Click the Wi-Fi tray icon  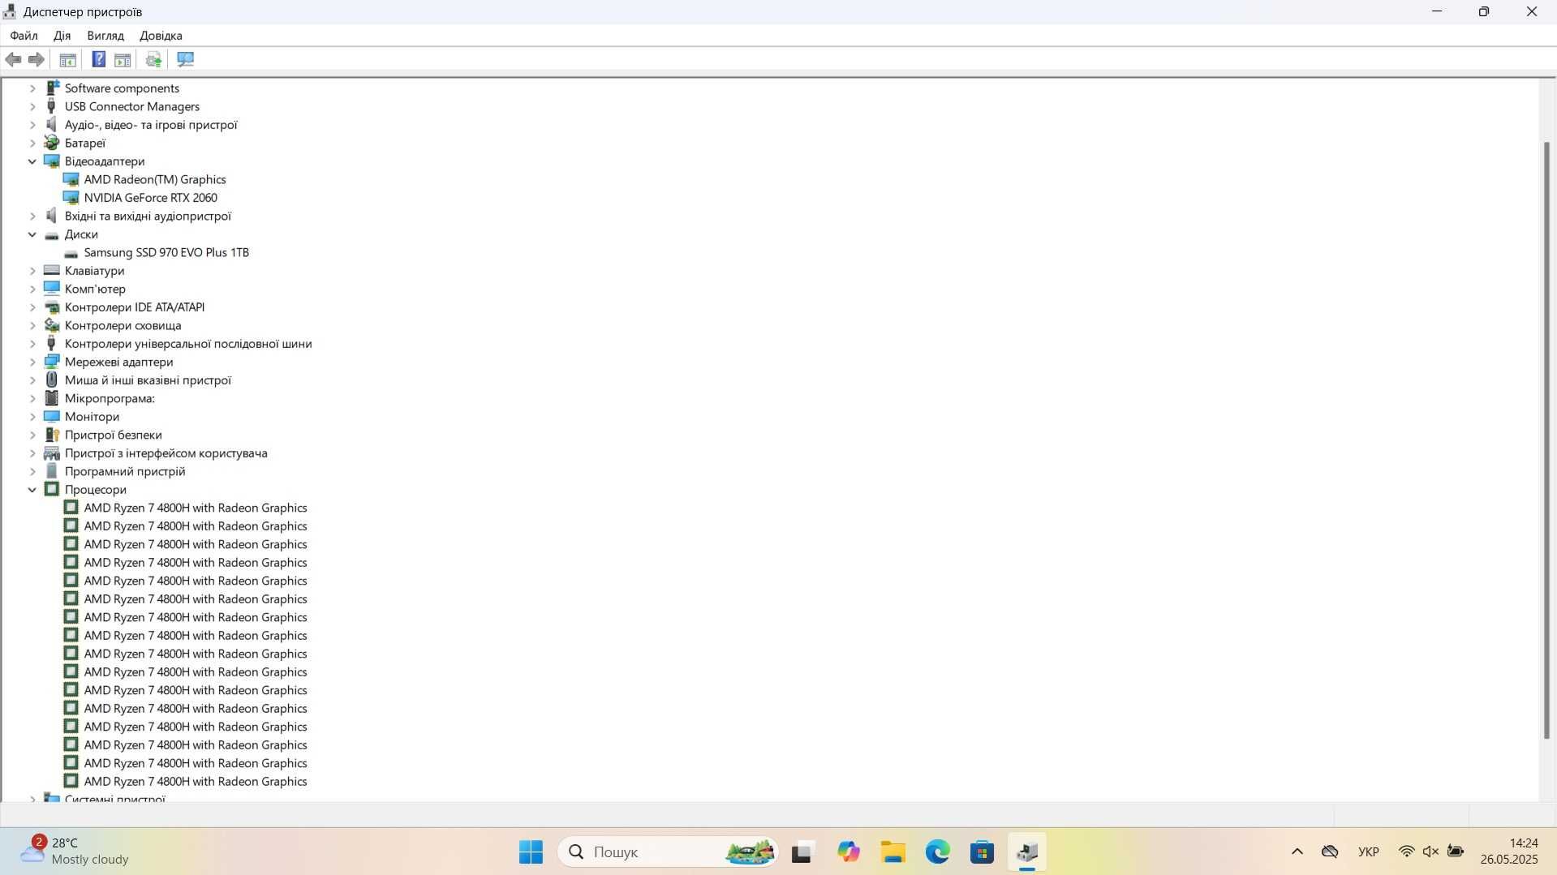point(1406,851)
